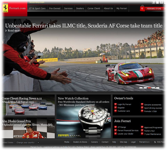Open Finali Mondiali Ferrari 2011 link
Image resolution: width=167 pixels, height=150 pixels.
[x=19, y=102]
